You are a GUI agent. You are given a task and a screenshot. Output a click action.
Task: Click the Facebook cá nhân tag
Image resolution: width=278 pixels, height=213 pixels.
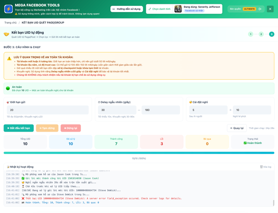tap(194, 11)
